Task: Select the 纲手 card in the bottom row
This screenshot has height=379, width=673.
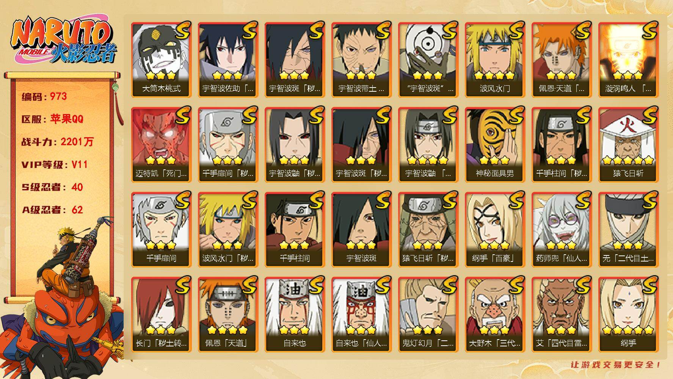Action: coord(628,314)
